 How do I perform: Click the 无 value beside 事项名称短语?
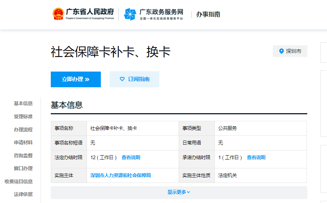click(92, 143)
